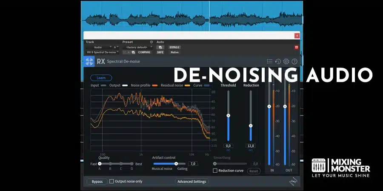Open the preset list icon
Image resolution: width=383 pixels, height=191 pixels.
pos(269,62)
